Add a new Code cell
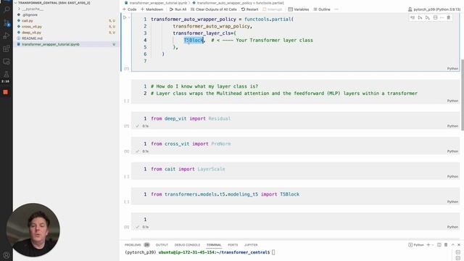This screenshot has width=464, height=261. coord(129,9)
